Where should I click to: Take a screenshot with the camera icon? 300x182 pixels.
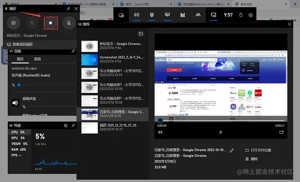click(13, 23)
